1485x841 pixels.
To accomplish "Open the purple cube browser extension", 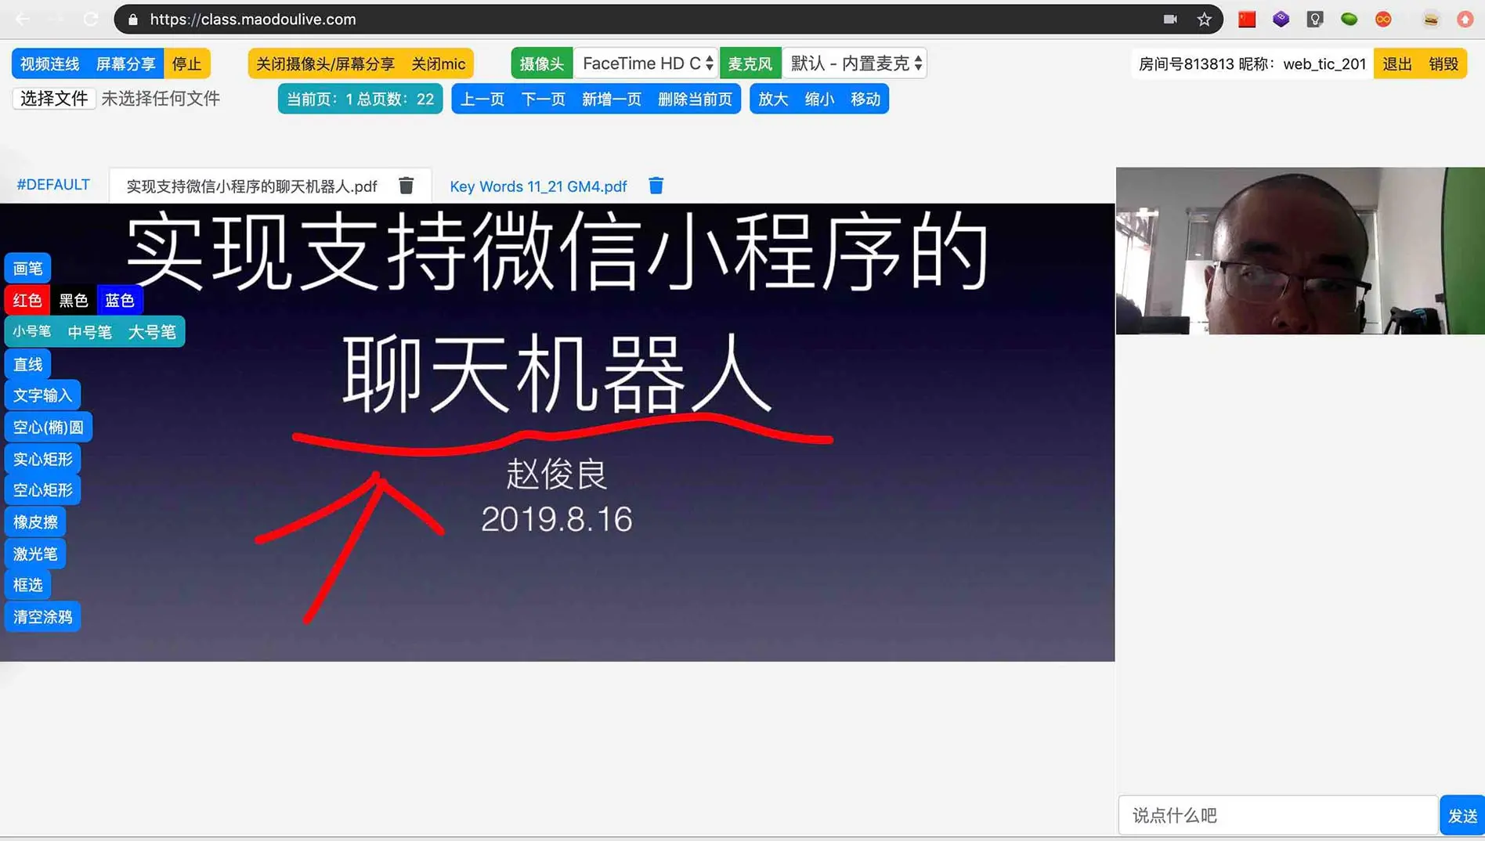I will 1281,20.
